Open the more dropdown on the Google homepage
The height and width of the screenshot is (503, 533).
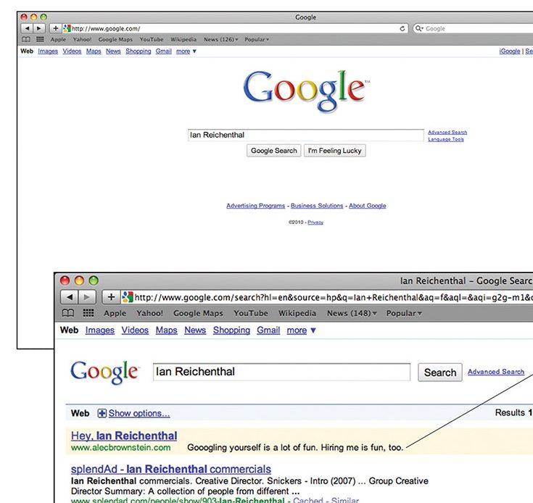click(186, 51)
